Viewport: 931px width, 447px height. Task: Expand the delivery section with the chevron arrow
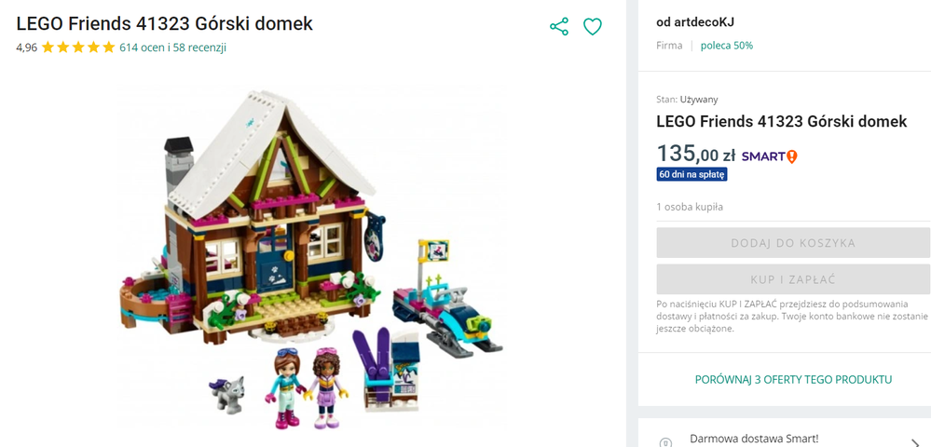tap(914, 443)
